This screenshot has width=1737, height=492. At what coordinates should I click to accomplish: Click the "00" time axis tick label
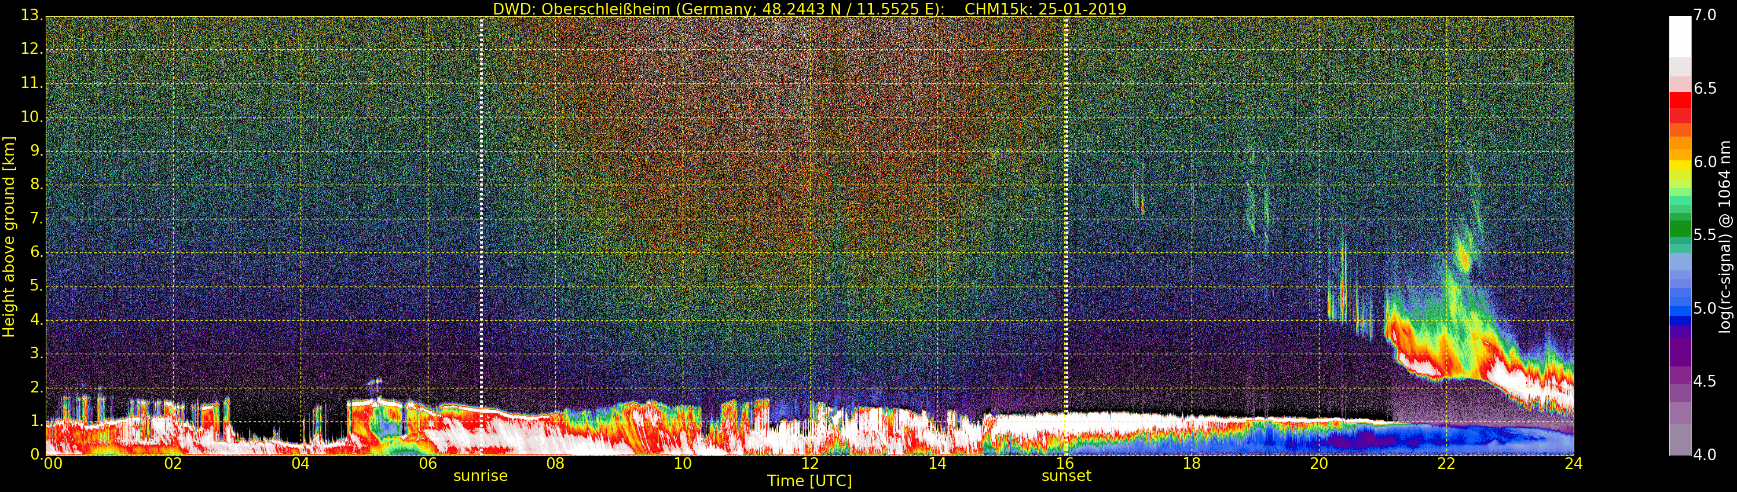[53, 464]
